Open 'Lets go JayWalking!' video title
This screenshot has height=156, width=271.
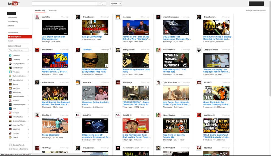coord(92,37)
